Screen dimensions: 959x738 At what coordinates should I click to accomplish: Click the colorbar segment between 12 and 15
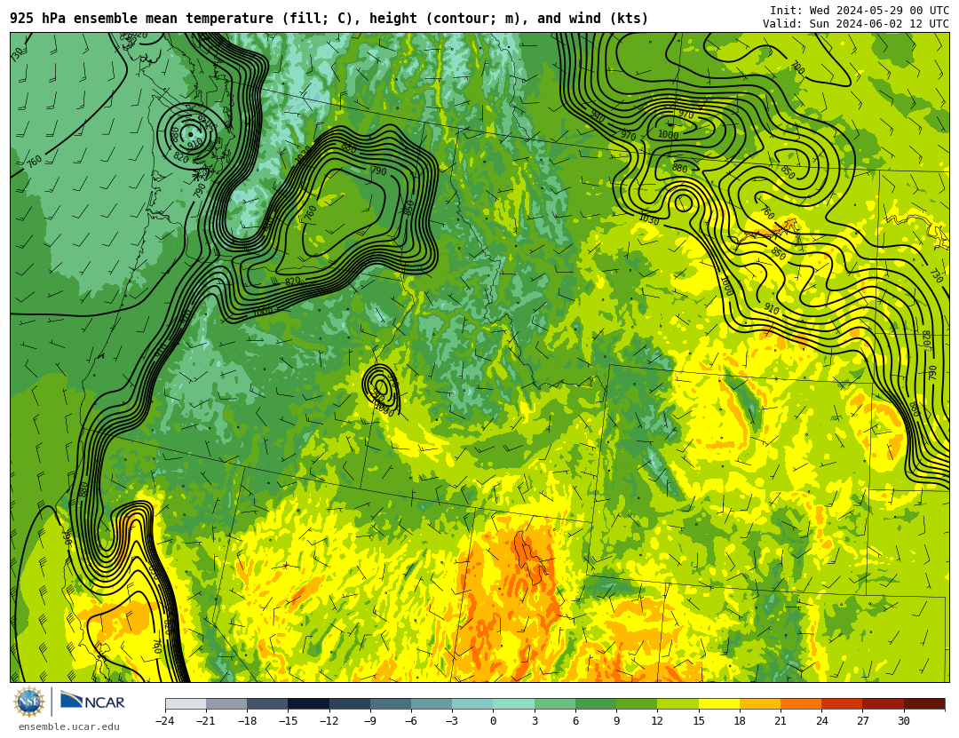click(678, 703)
